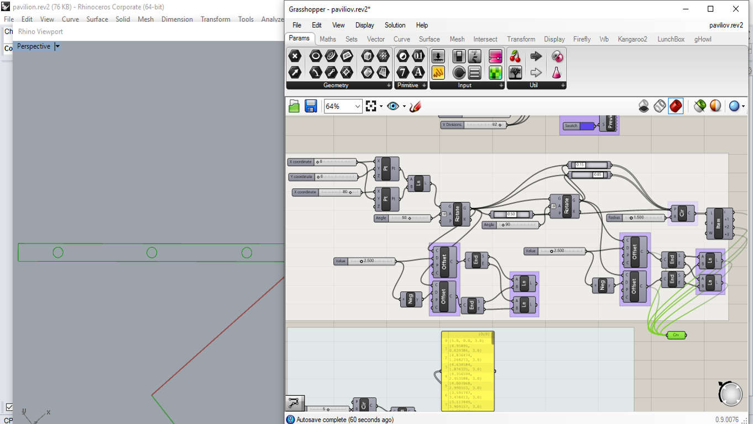The height and width of the screenshot is (424, 753).
Task: Click the compass widget on canvas
Action: click(x=730, y=393)
